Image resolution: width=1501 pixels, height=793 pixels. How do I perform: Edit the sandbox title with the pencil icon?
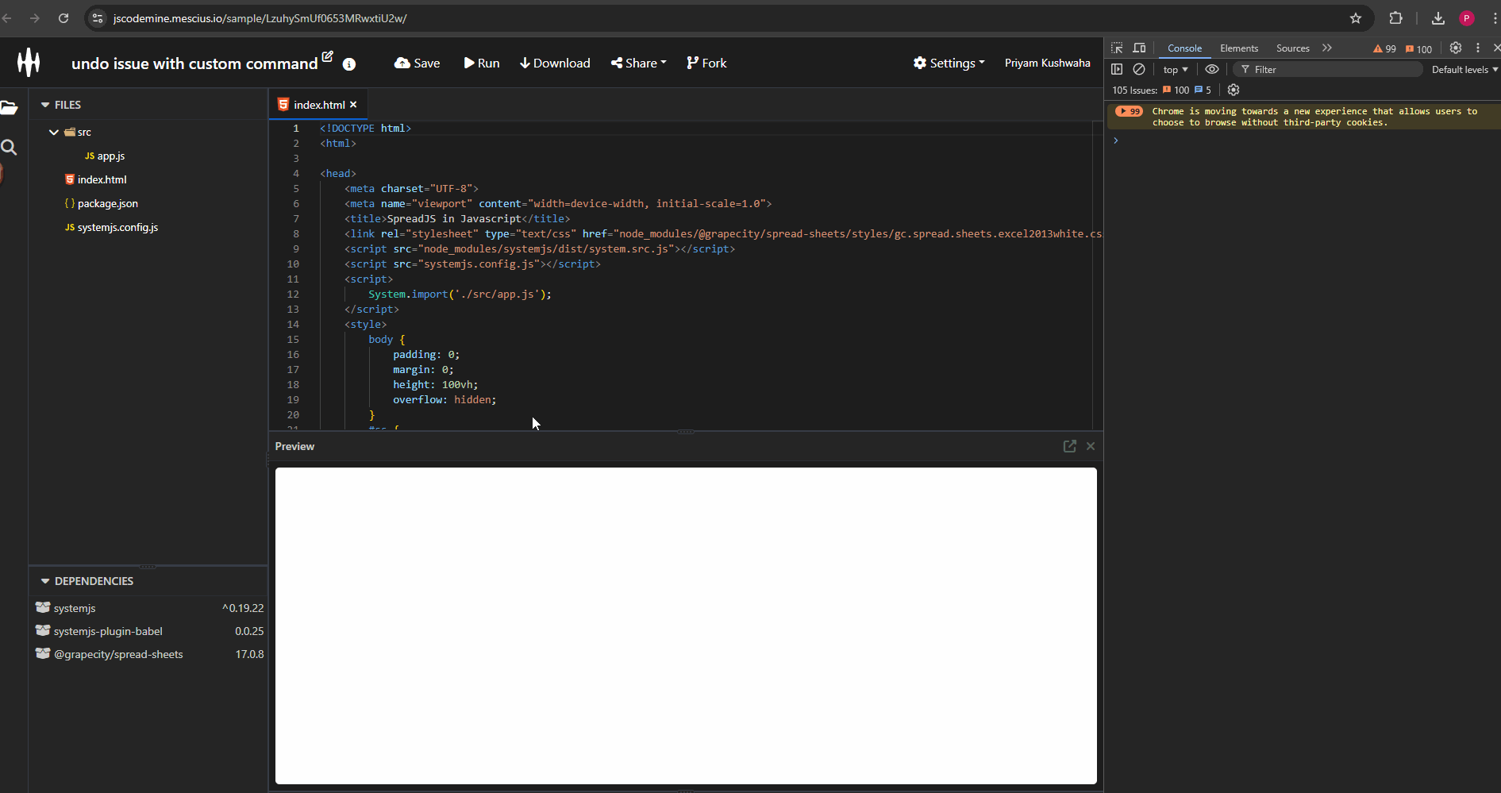tap(326, 56)
